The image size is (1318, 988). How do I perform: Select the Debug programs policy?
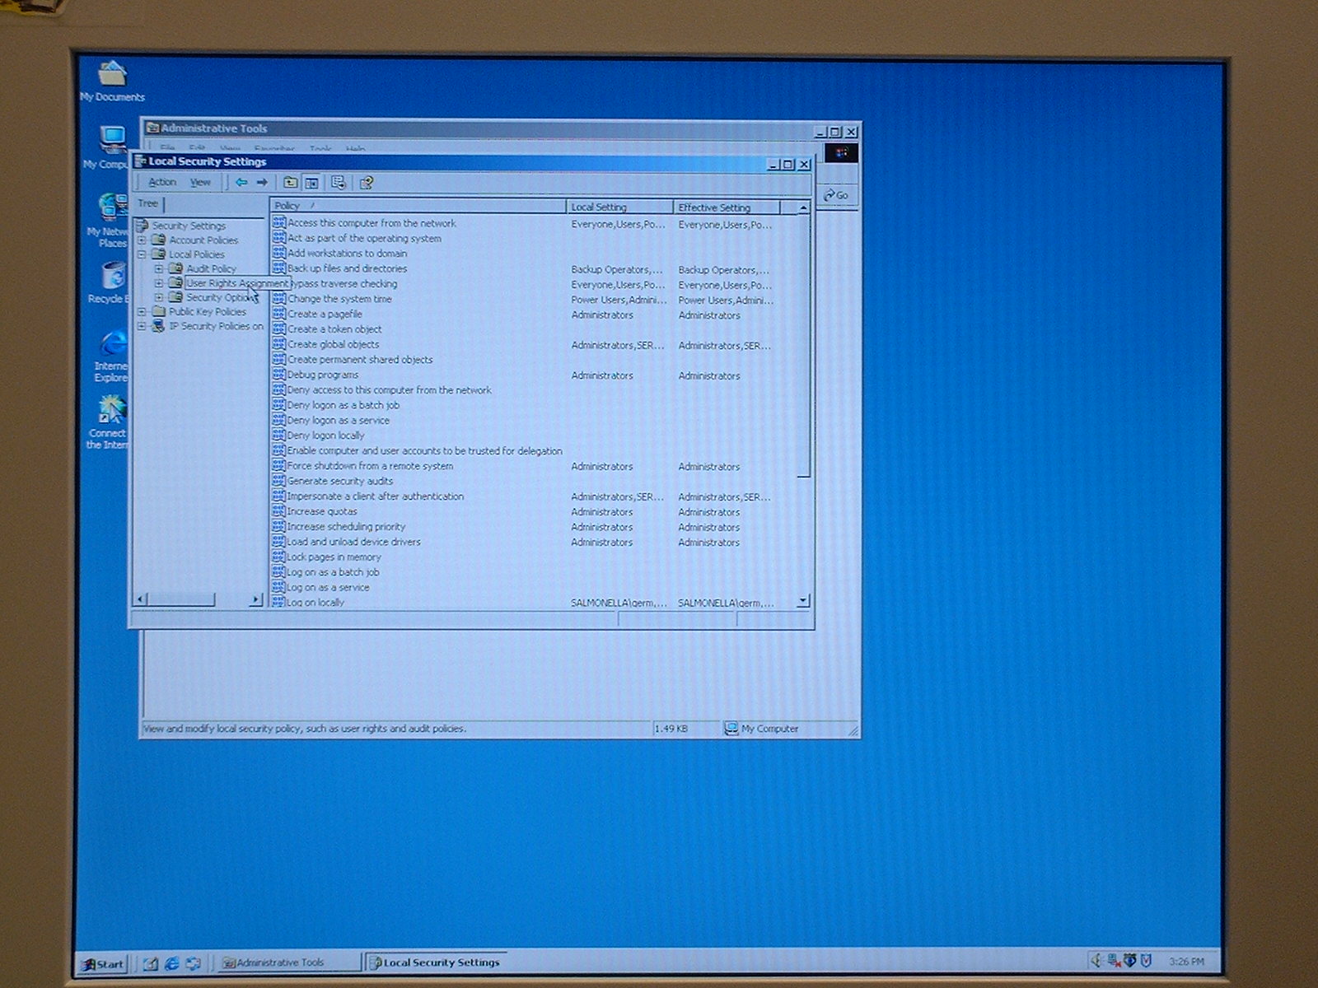(x=322, y=375)
